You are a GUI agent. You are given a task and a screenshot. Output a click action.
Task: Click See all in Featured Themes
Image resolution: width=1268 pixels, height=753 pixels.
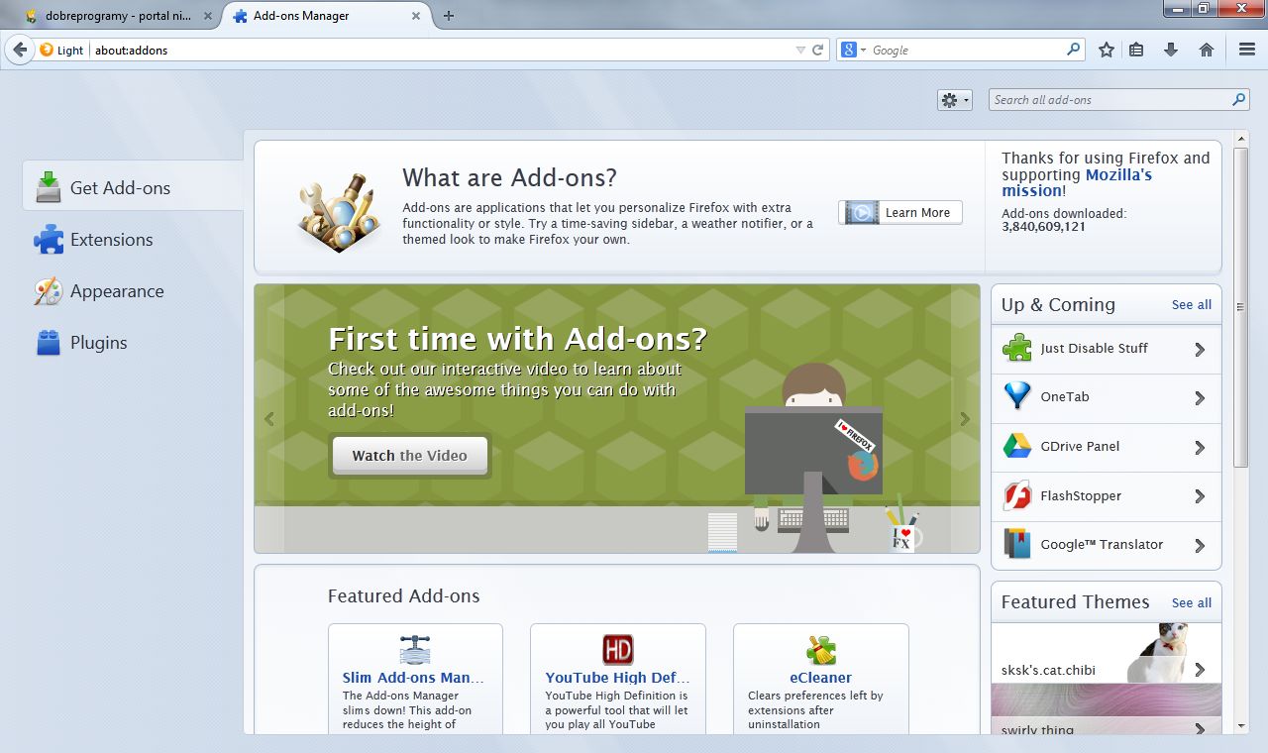pyautogui.click(x=1192, y=602)
